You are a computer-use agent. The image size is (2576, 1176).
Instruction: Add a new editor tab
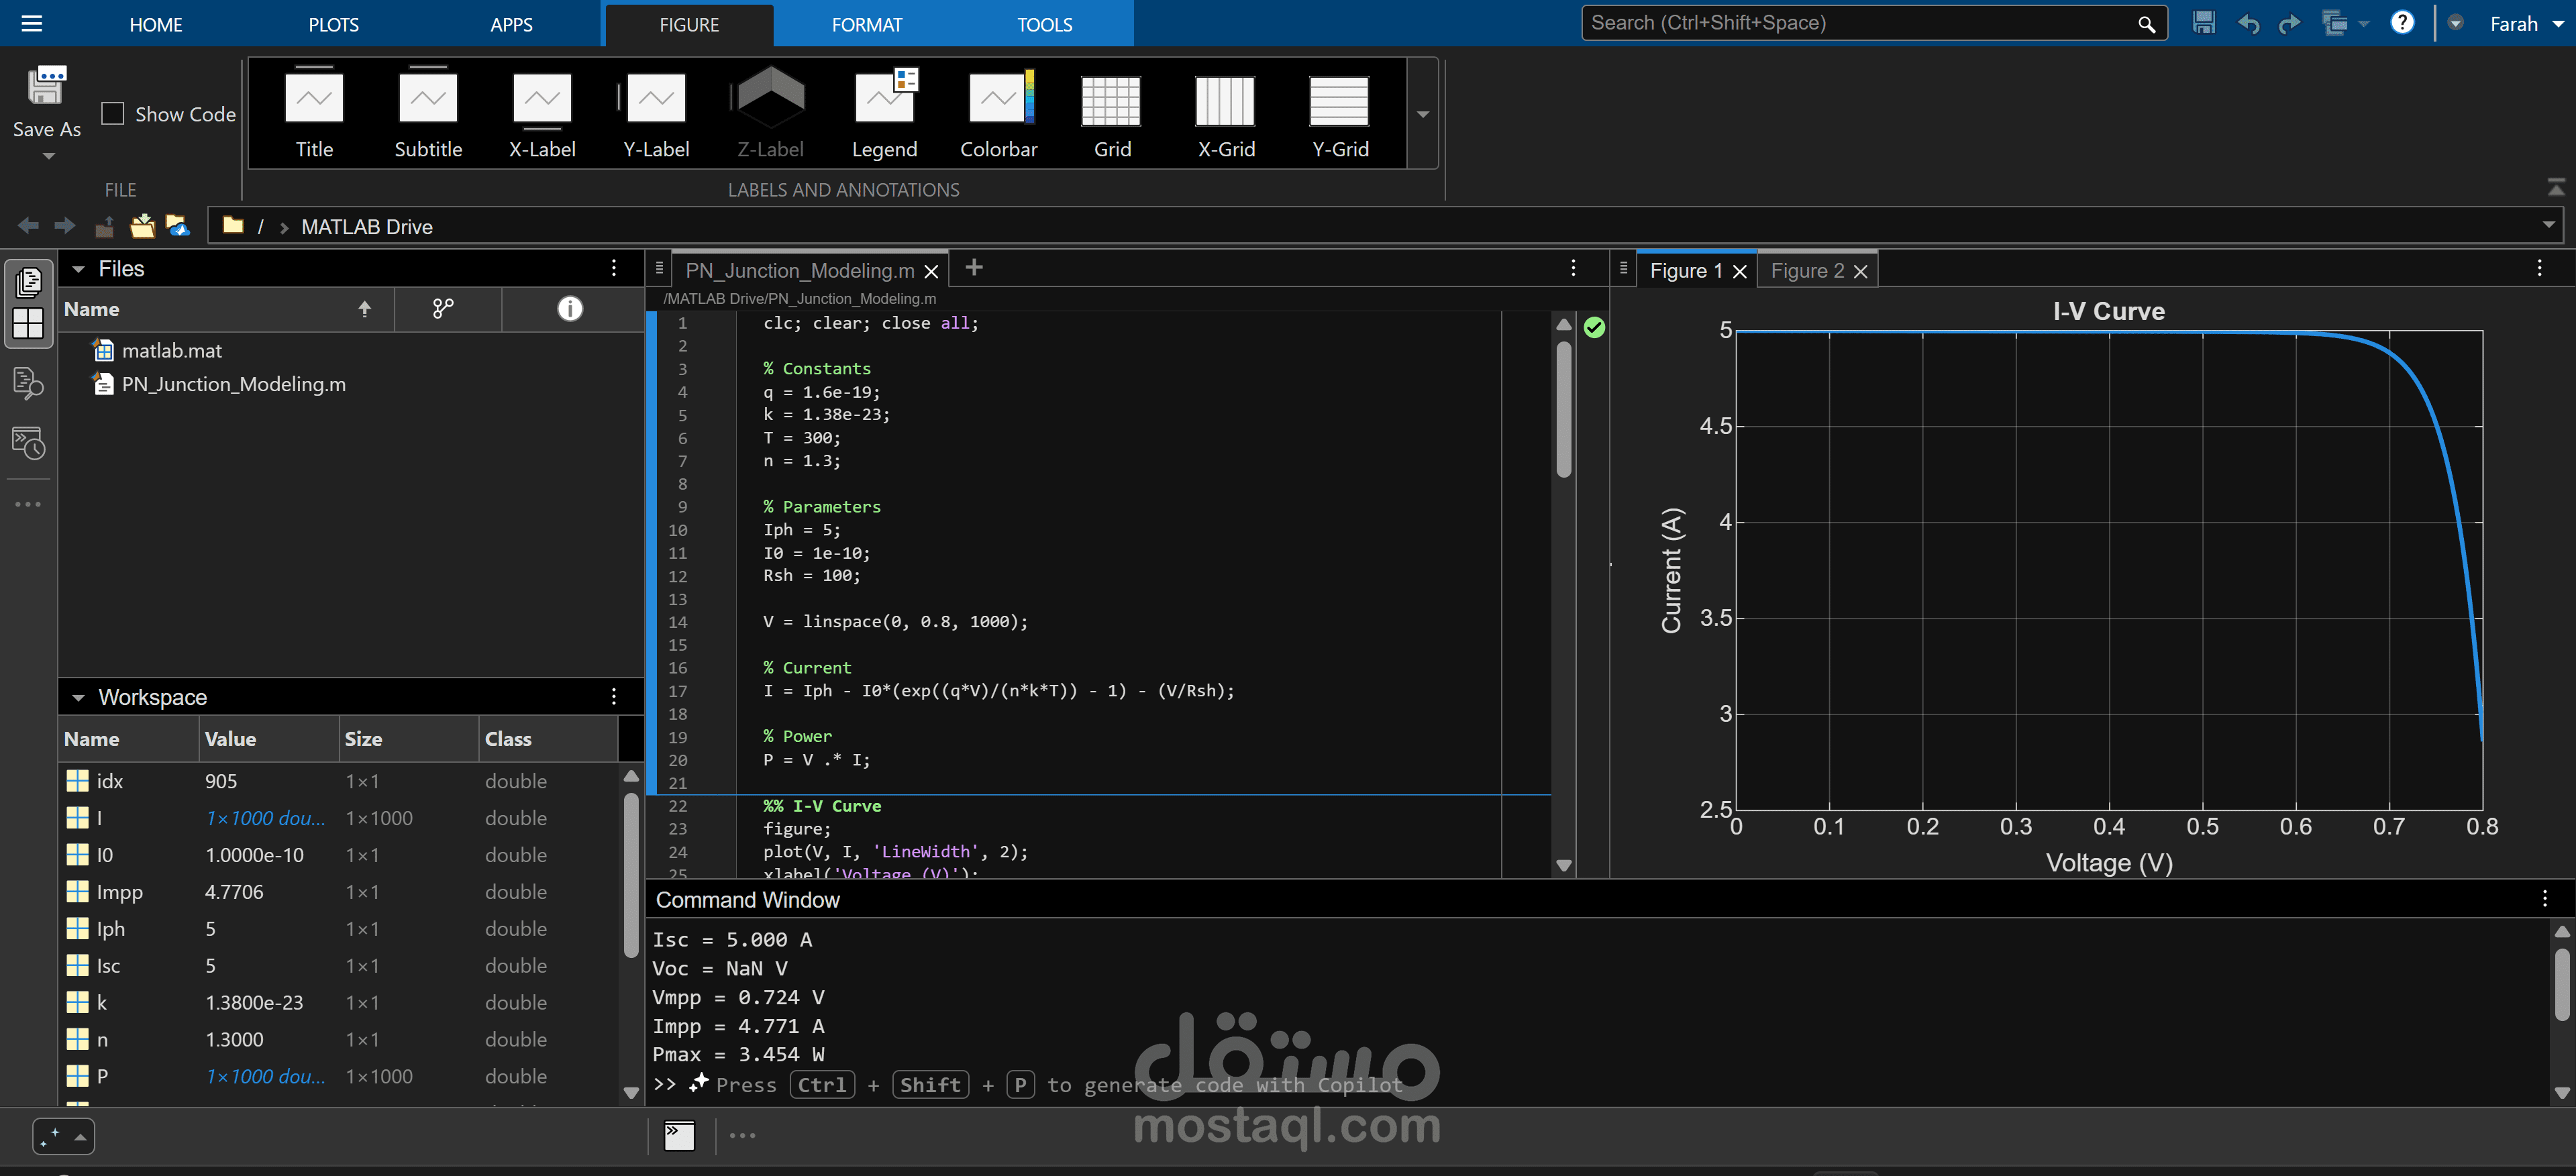click(x=974, y=267)
